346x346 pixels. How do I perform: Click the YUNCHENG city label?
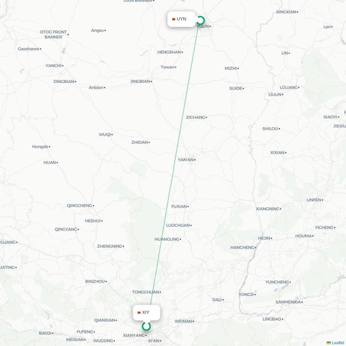[277, 282]
